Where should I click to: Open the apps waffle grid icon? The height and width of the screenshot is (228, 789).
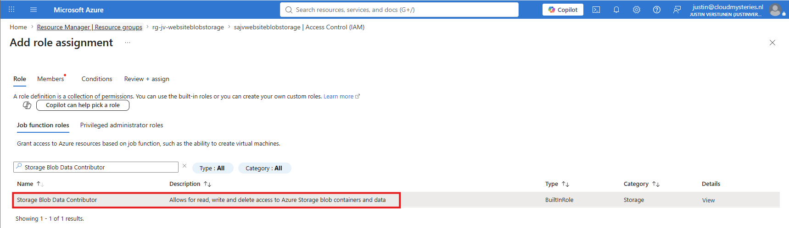(11, 10)
